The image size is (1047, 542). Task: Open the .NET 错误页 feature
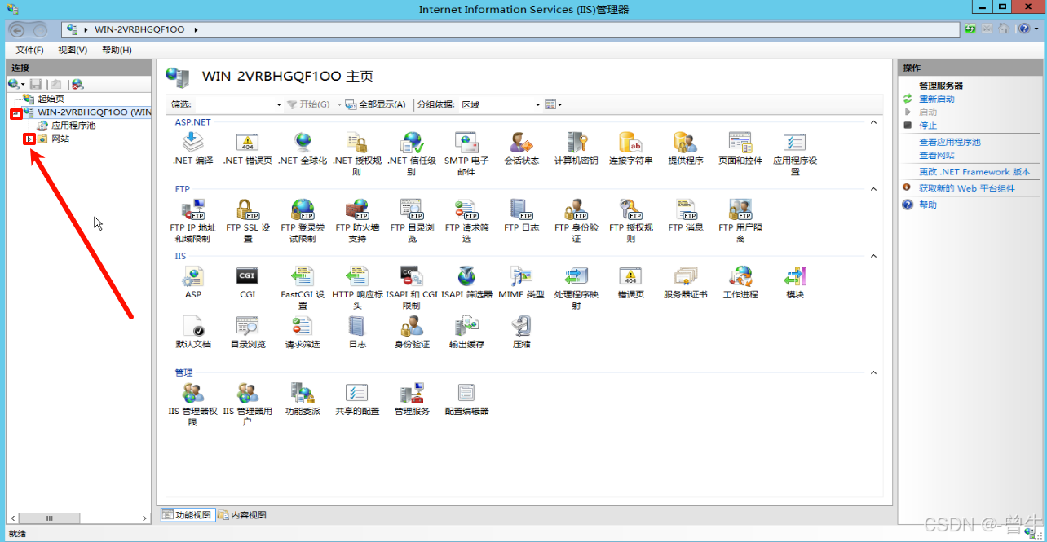(247, 148)
